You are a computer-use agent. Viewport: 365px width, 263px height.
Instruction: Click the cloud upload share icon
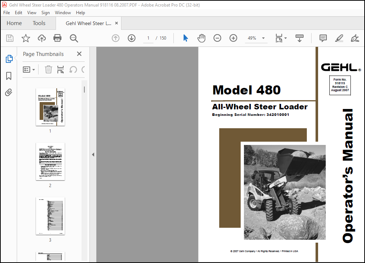(x=42, y=38)
